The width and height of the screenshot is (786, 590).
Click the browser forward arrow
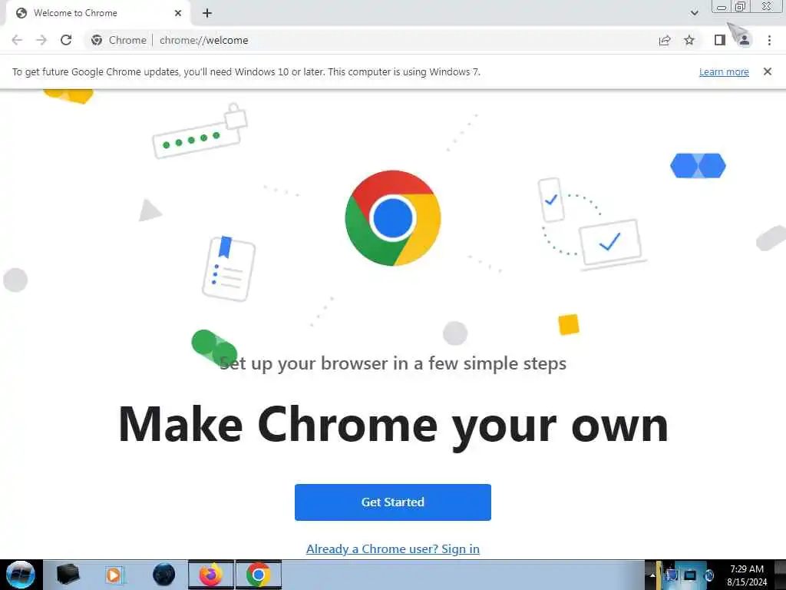click(x=41, y=40)
